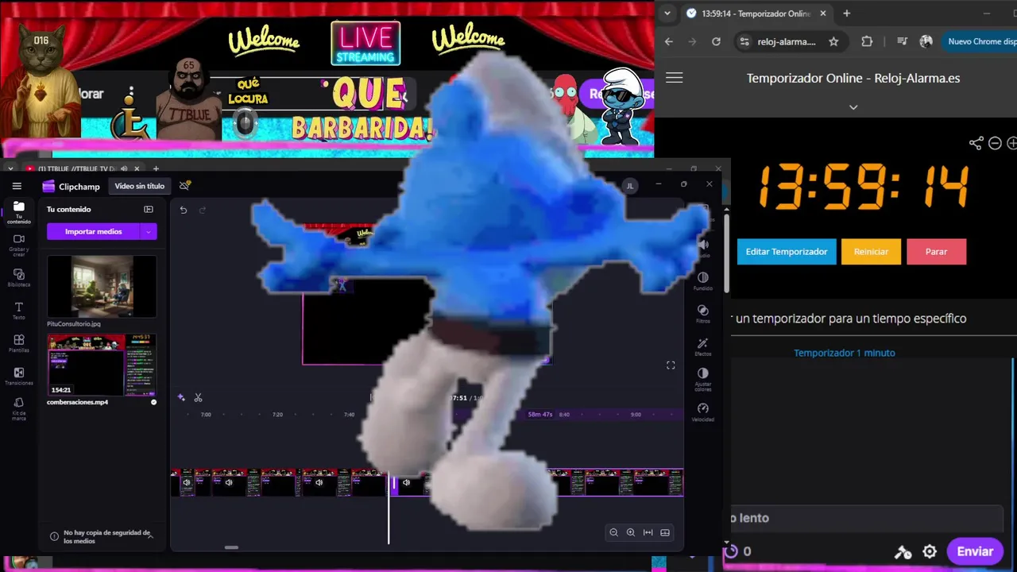Image resolution: width=1017 pixels, height=572 pixels.
Task: Click the rightmost timeline view button
Action: [x=665, y=532]
